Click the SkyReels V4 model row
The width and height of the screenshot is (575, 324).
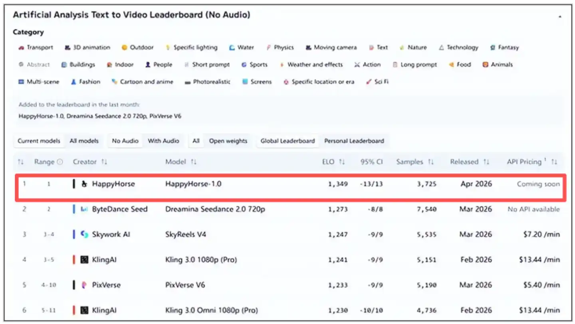186,234
